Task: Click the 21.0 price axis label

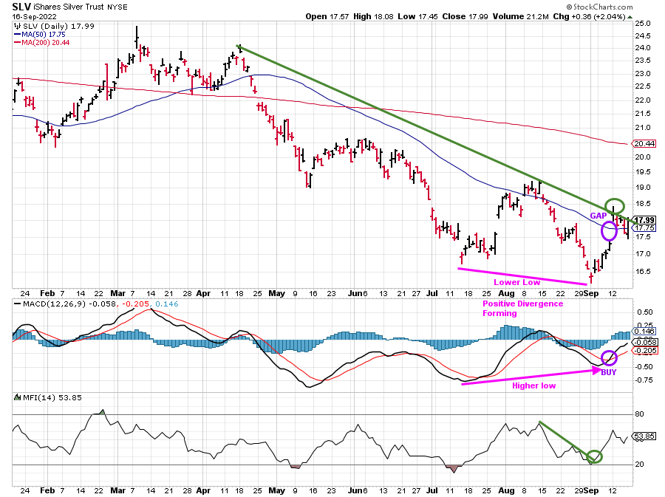Action: [643, 128]
